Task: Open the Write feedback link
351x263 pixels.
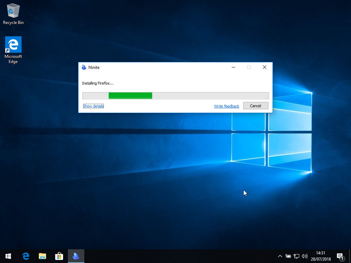Action: point(227,106)
